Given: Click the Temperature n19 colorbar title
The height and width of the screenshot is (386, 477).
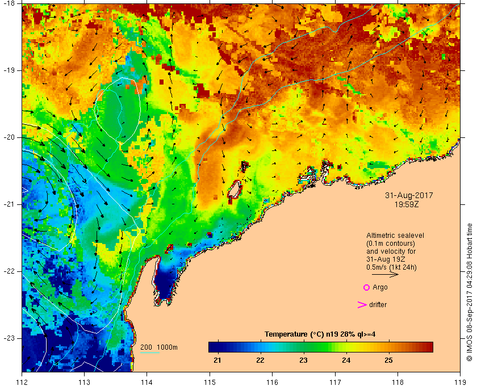Looking at the screenshot, I should (320, 334).
